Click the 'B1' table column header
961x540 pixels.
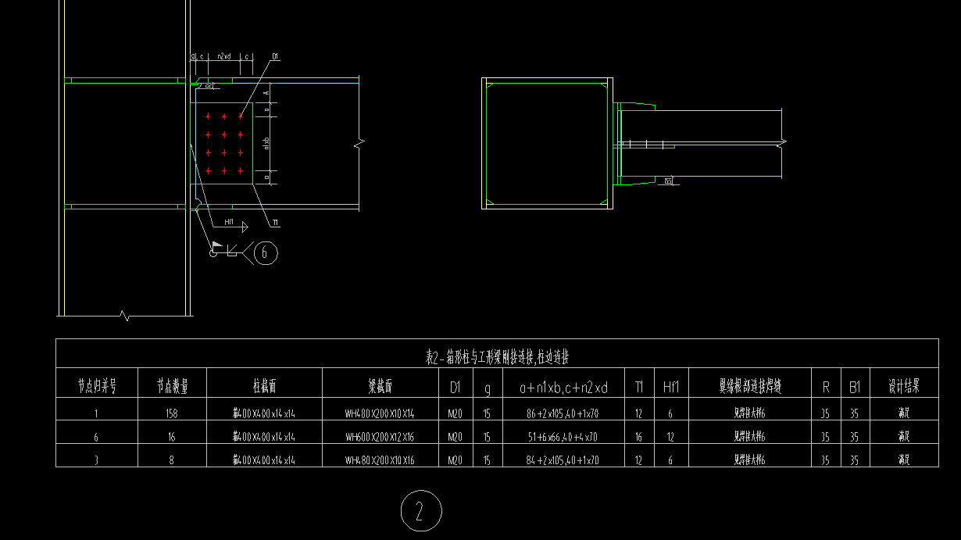click(x=855, y=386)
